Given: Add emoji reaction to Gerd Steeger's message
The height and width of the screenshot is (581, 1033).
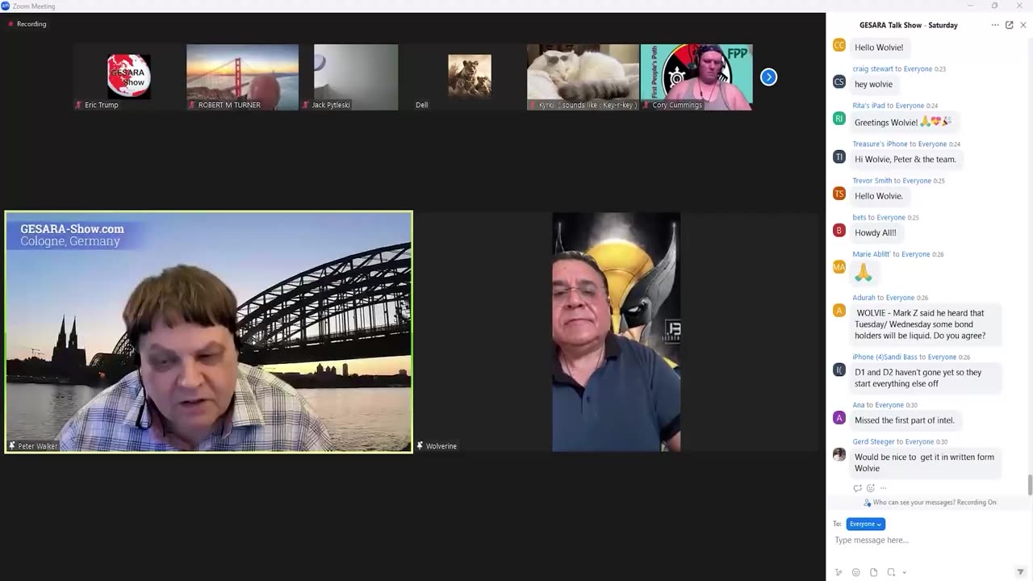Looking at the screenshot, I should coord(870,487).
